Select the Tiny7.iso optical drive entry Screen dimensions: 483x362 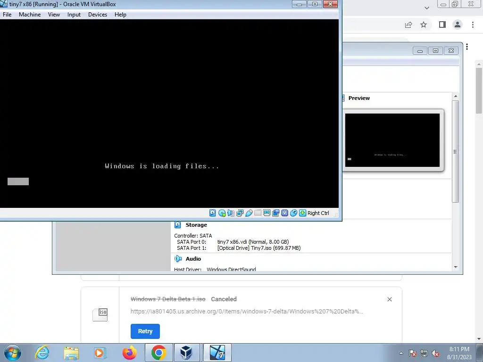(x=259, y=248)
